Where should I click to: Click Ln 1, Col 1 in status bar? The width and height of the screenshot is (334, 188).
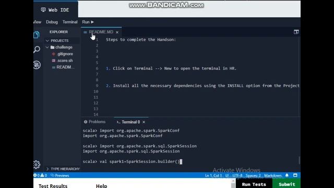213,175
